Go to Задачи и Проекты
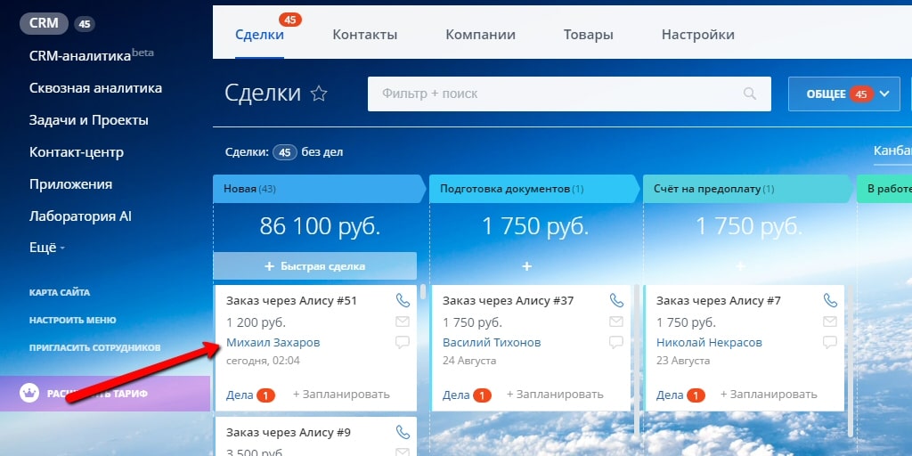This screenshot has height=456, width=912. 88,120
